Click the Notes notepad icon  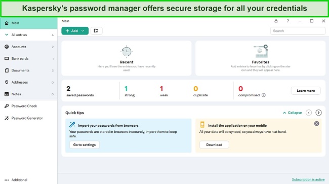click(x=7, y=94)
